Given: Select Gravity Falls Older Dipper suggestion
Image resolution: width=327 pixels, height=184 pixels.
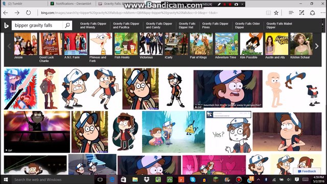Looking at the screenshot, I should click(247, 26).
